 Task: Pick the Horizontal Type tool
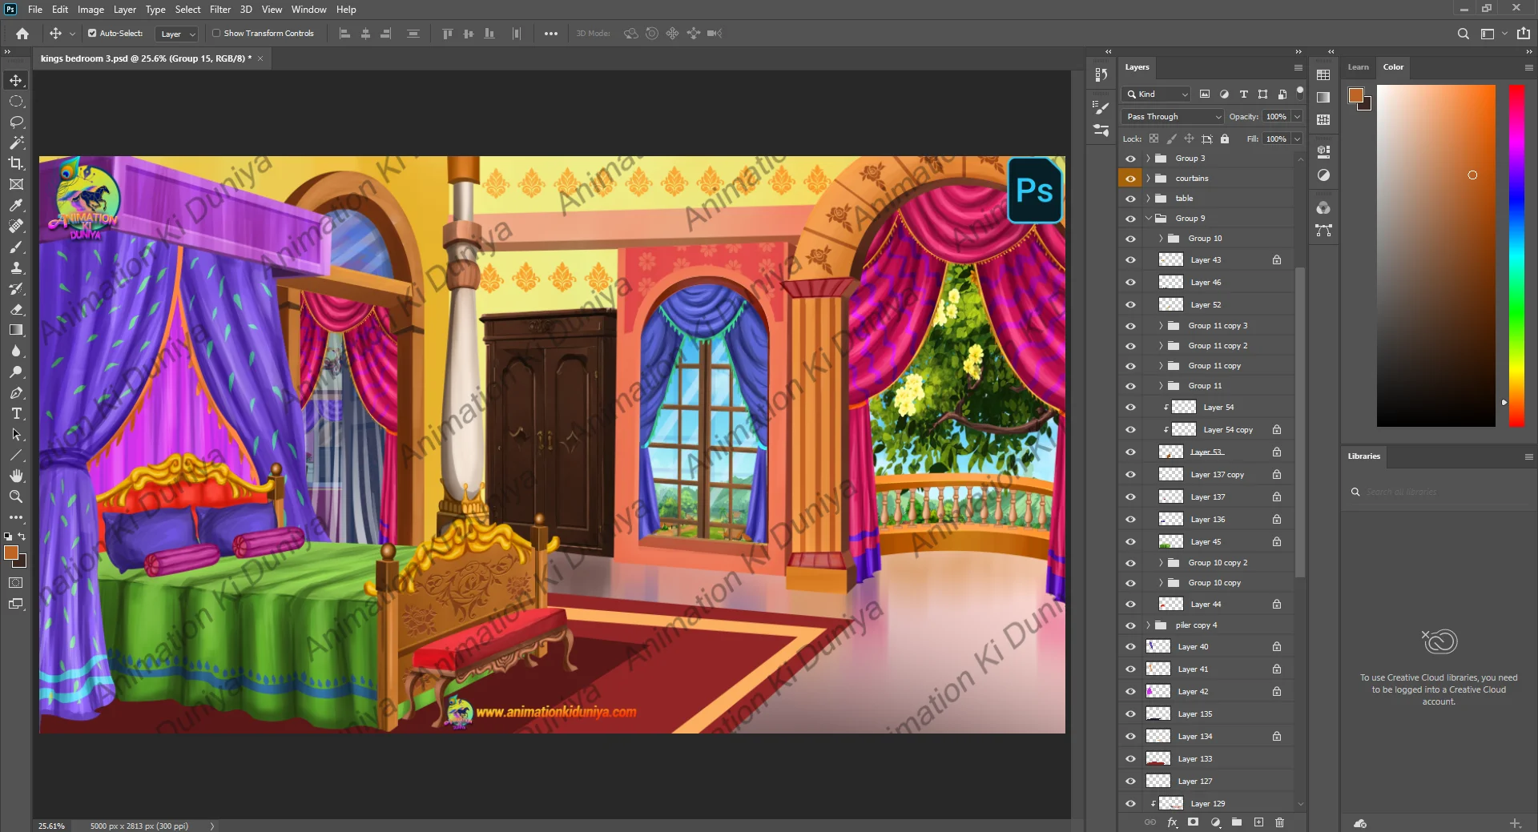click(16, 414)
